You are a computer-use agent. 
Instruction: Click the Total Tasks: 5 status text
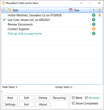pyautogui.click(x=10, y=87)
